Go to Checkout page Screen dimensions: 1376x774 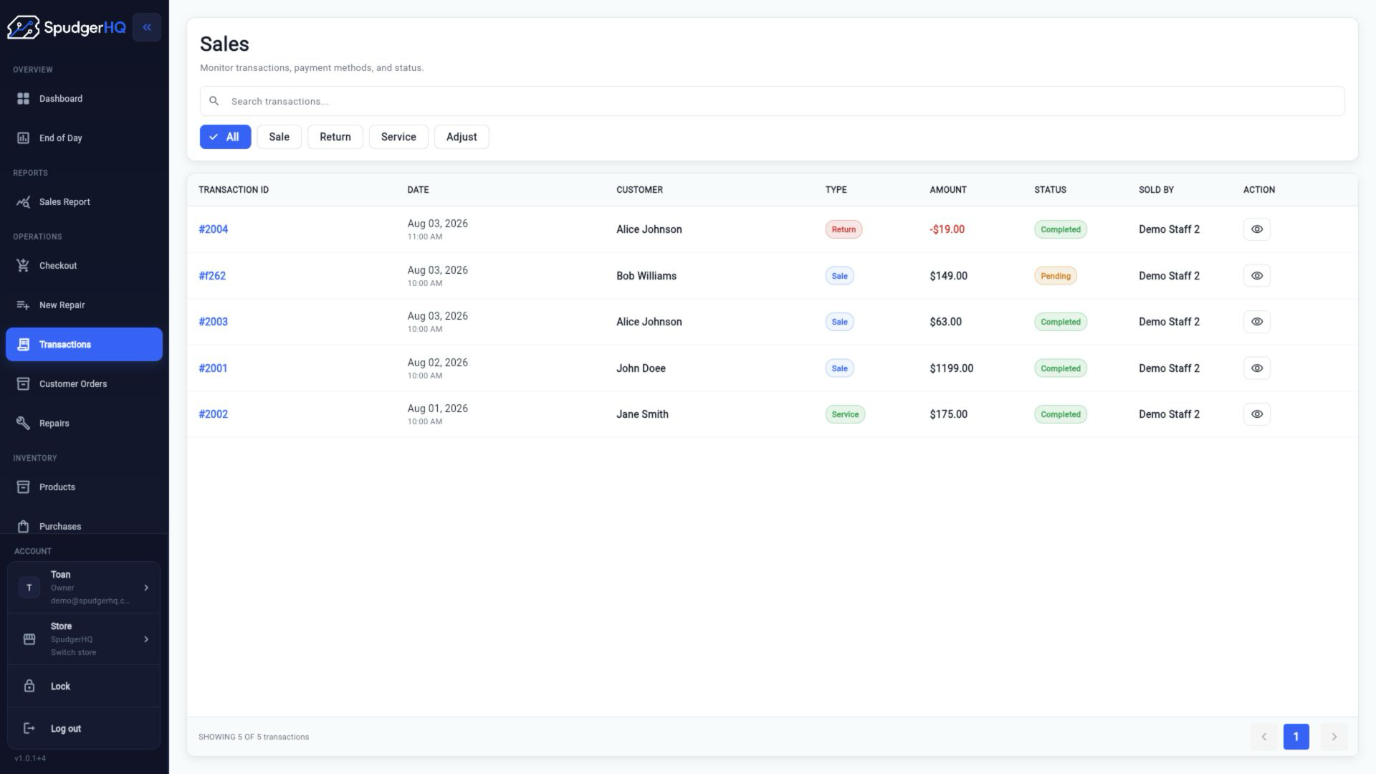click(84, 265)
